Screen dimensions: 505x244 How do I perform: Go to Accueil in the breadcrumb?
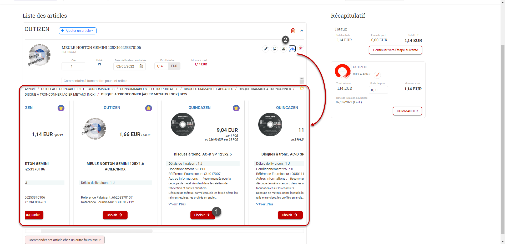30,89
